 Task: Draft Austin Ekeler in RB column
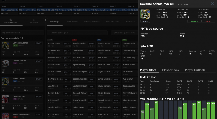[x=116, y=51]
